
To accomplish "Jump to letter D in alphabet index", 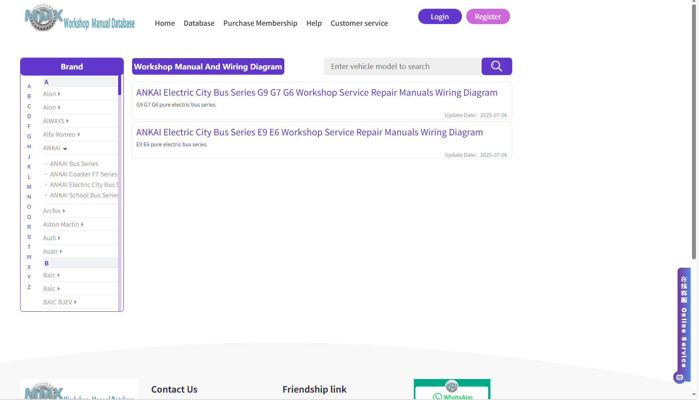I will (x=29, y=117).
